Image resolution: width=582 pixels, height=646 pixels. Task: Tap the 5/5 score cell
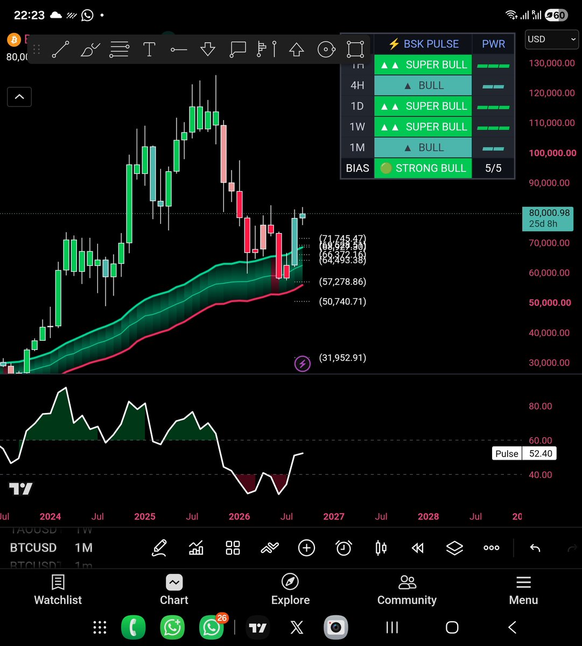tap(493, 168)
